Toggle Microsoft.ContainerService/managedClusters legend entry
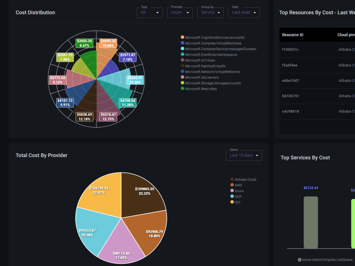The width and height of the screenshot is (355, 266). click(x=218, y=49)
